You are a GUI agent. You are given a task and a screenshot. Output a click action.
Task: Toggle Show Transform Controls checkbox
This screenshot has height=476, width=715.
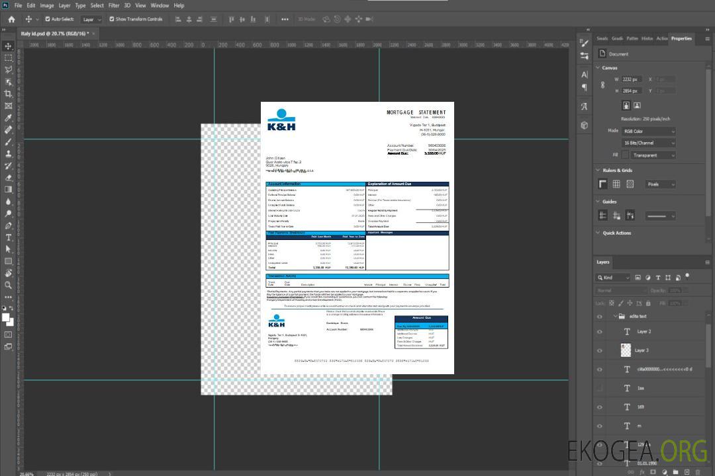(112, 19)
